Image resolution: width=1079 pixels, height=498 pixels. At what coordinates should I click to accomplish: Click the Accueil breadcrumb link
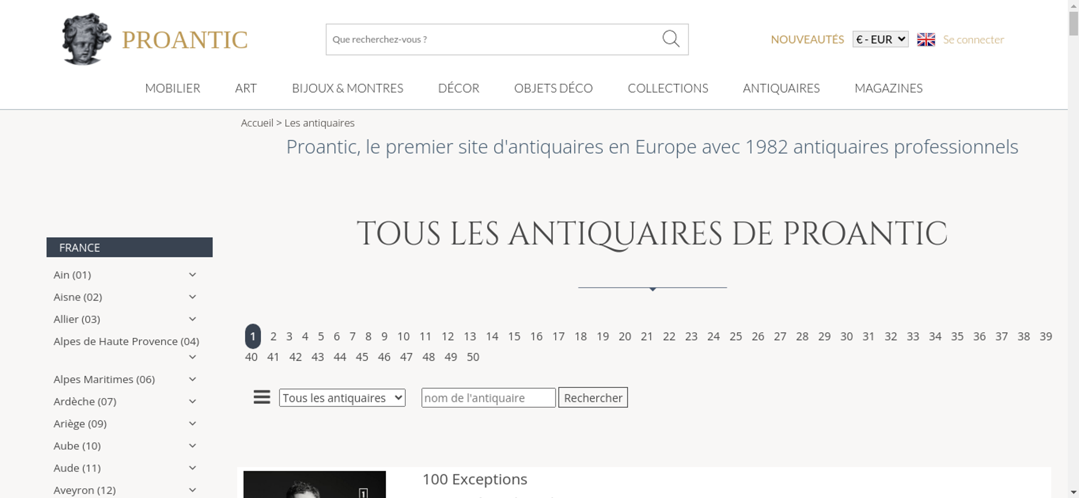pyautogui.click(x=257, y=123)
